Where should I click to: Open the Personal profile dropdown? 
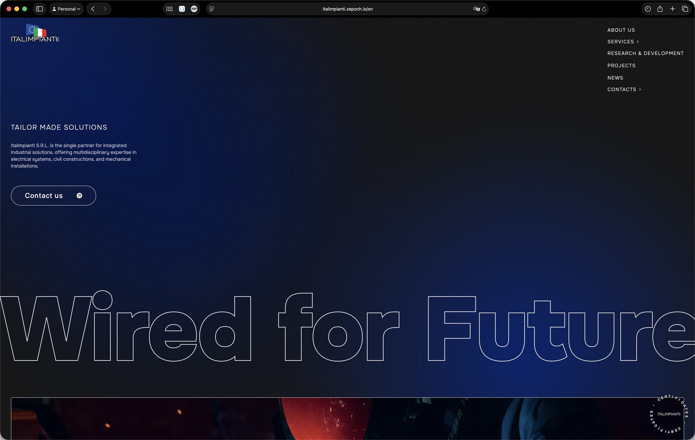(67, 9)
